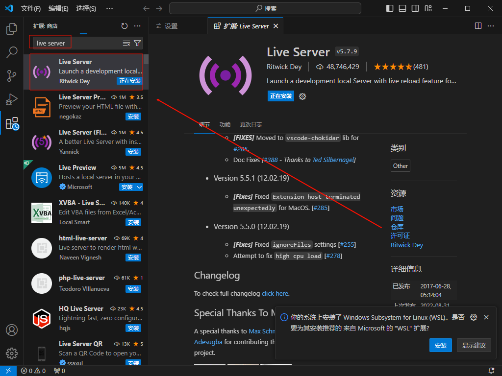Open changelog 'click here' link
The image size is (502, 376).
(275, 294)
